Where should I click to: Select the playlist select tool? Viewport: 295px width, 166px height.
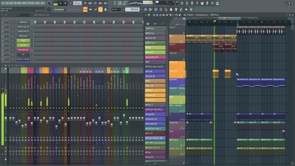click(173, 15)
